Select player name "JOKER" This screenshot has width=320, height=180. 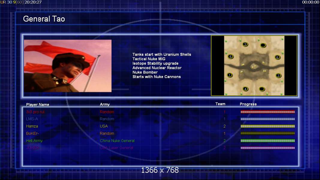tap(32, 148)
